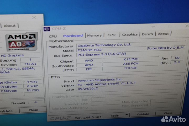This screenshot has width=189, height=126.
Task: Click the 16-way cache cell in back window
Action: (33, 90)
